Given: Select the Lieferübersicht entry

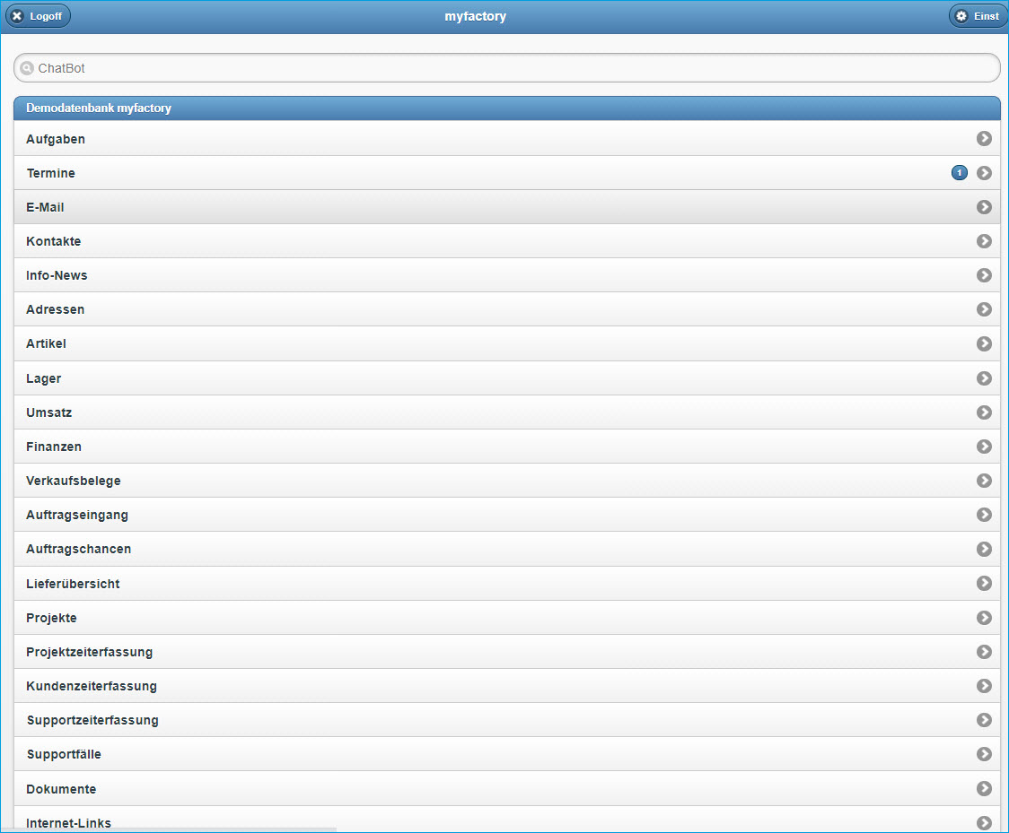Looking at the screenshot, I should (x=507, y=583).
